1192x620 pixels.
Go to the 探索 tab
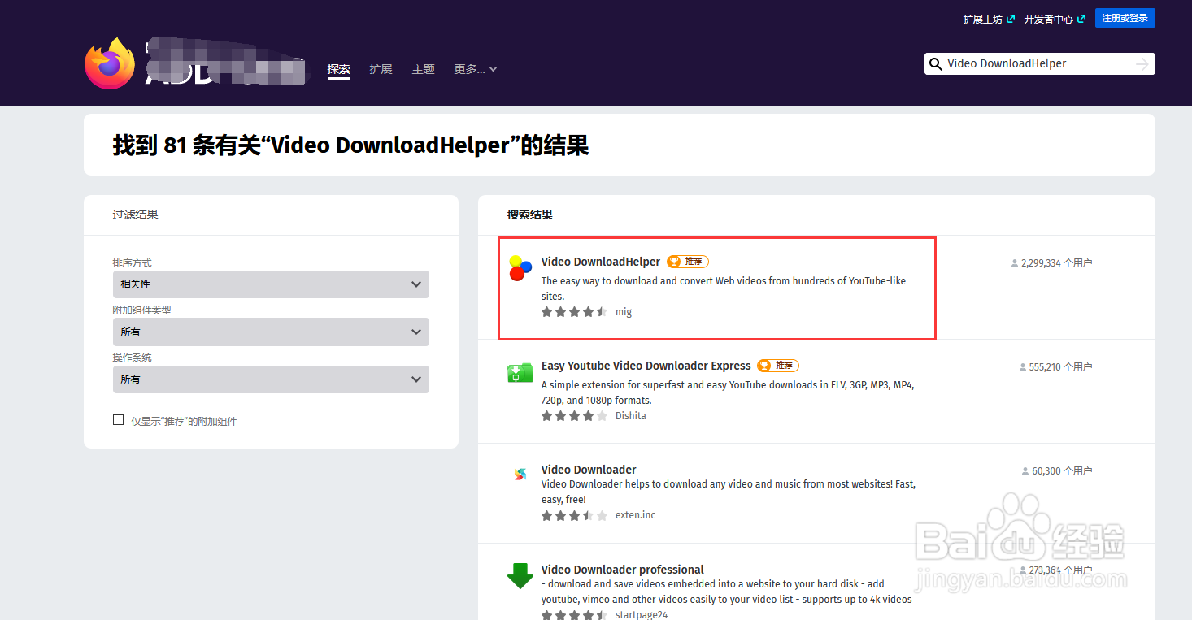click(339, 69)
